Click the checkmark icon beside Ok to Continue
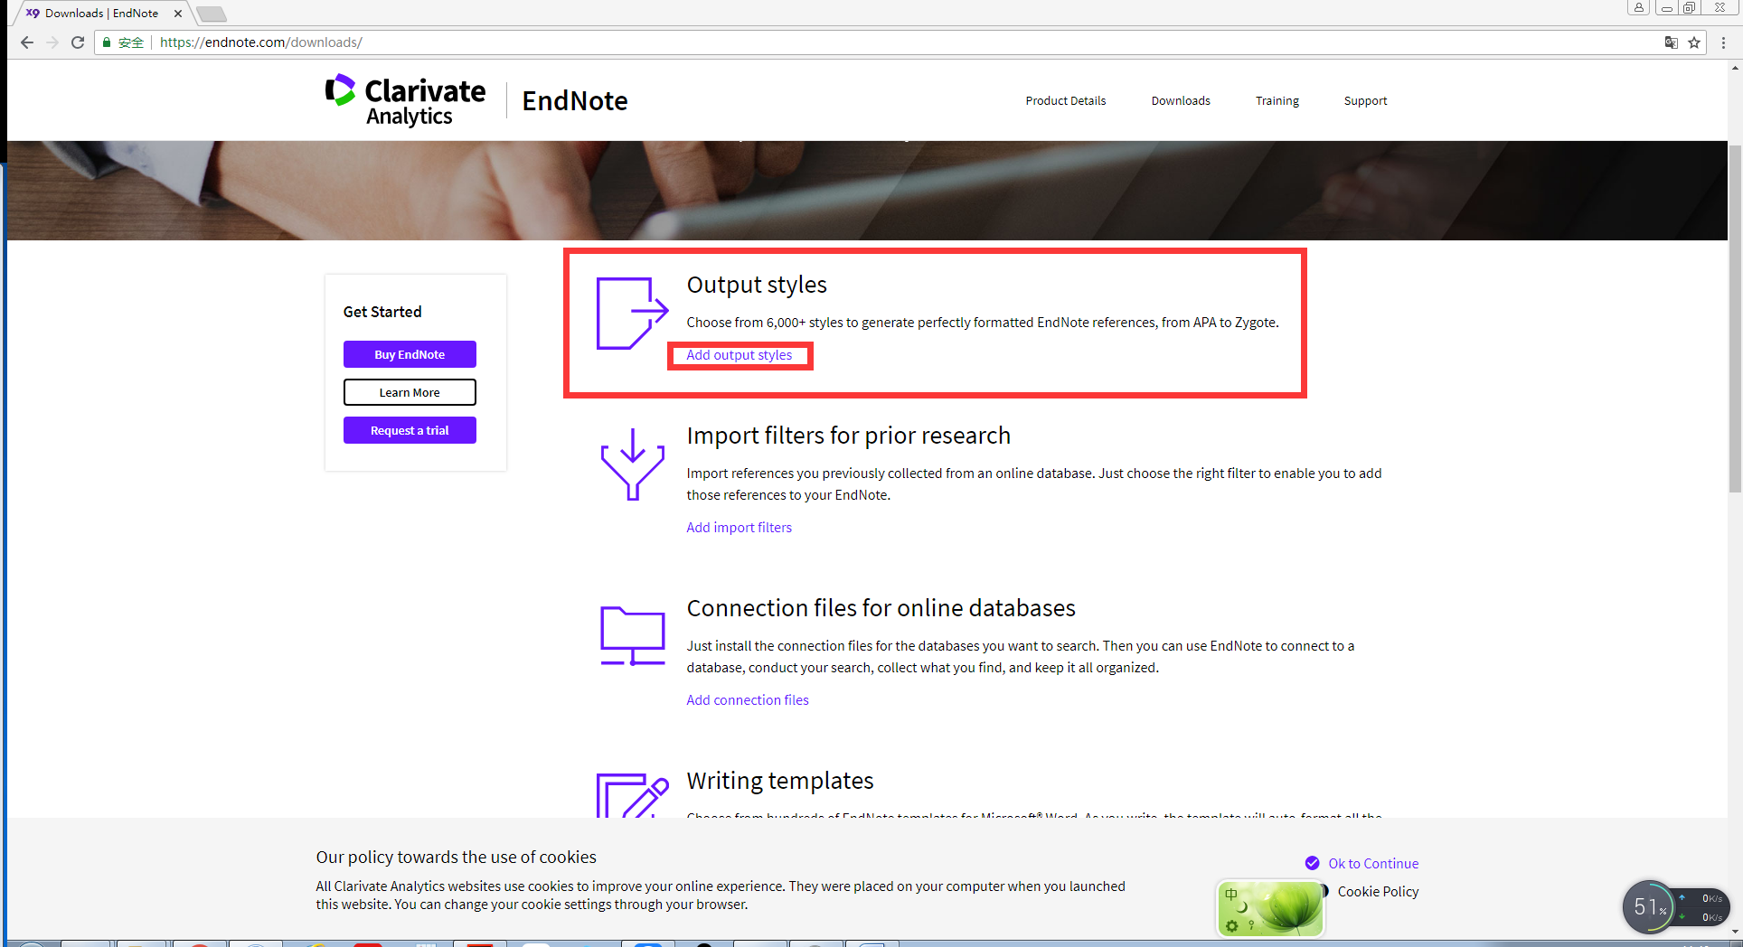 pyautogui.click(x=1313, y=863)
